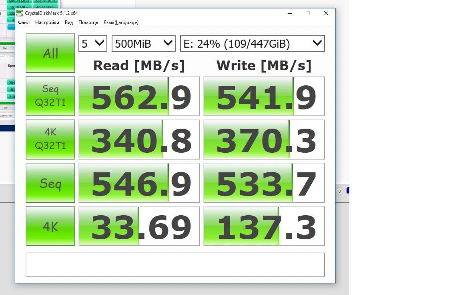The image size is (461, 295).
Task: Open the Настройки menu
Action: [x=47, y=22]
